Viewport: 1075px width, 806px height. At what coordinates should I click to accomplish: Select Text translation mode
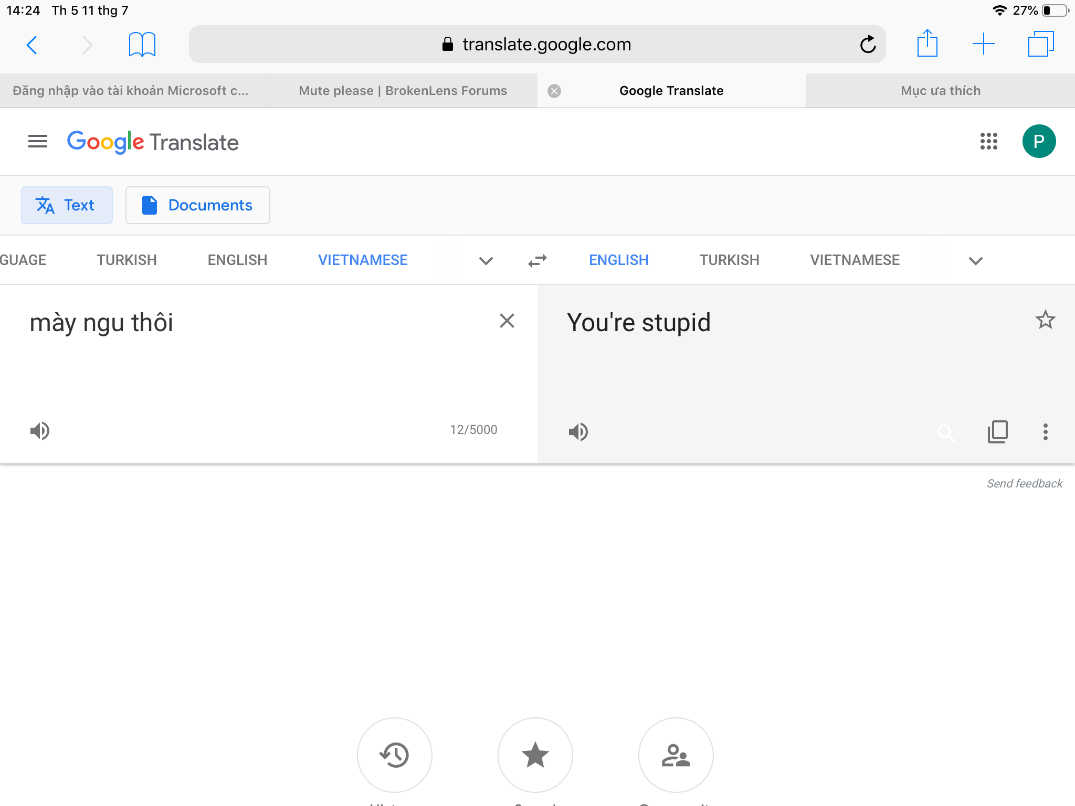click(67, 205)
